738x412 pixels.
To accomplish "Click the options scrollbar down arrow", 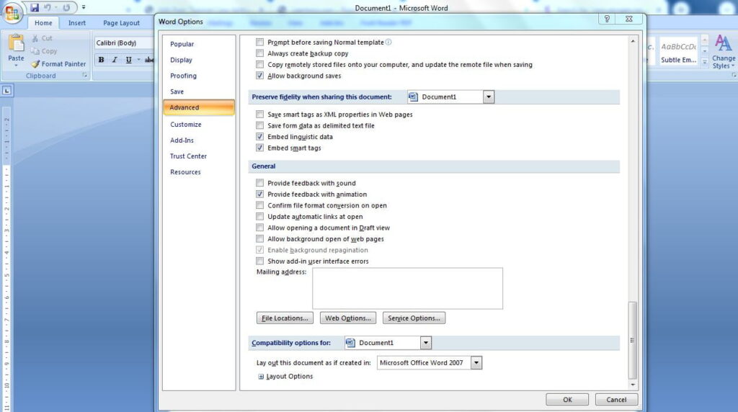I will click(633, 385).
